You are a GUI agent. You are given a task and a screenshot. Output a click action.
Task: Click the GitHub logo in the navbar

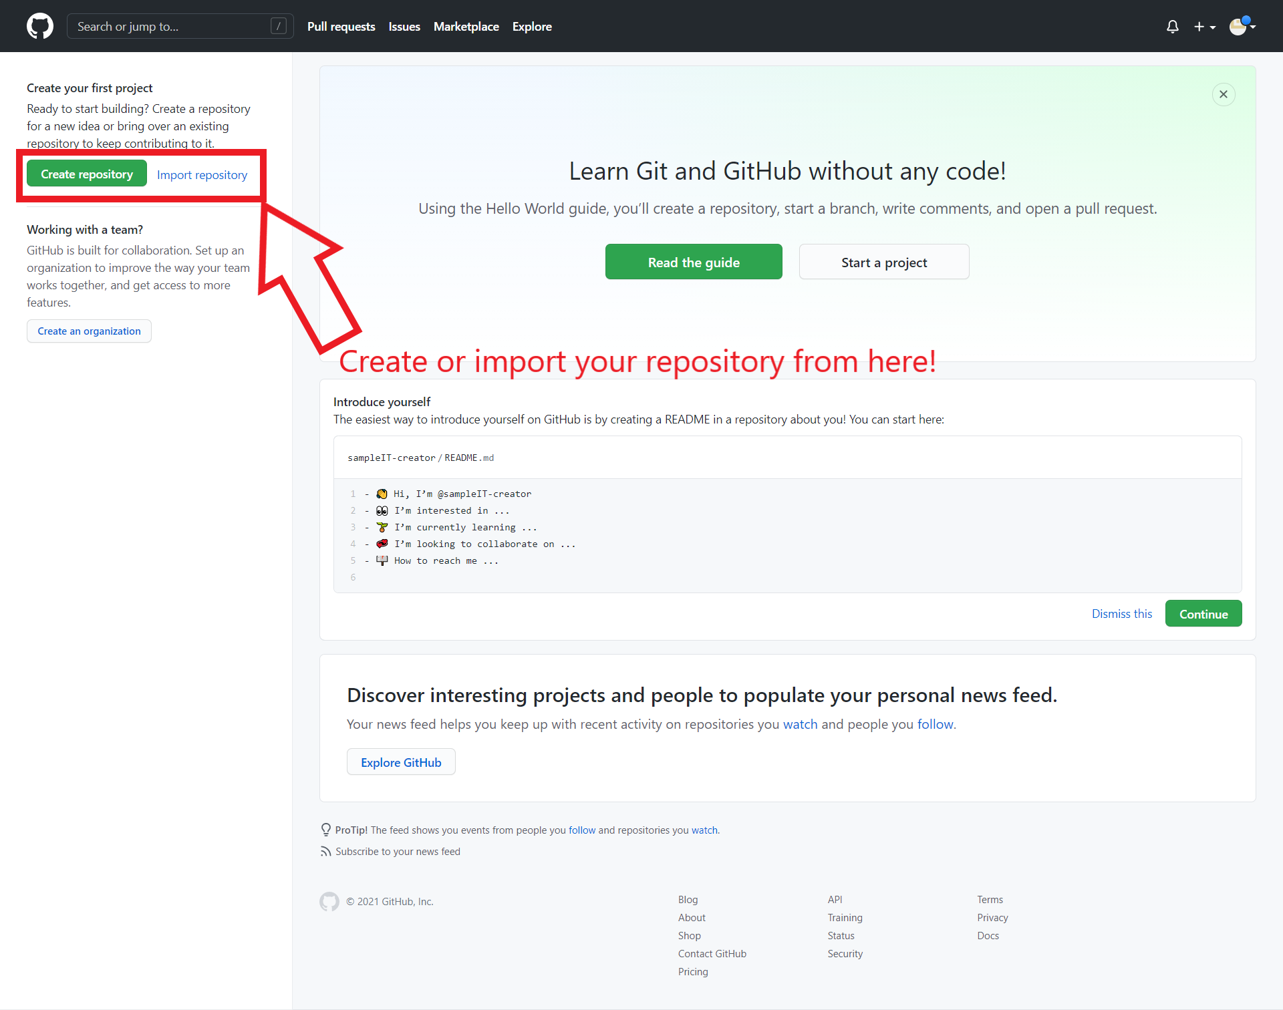(x=40, y=26)
